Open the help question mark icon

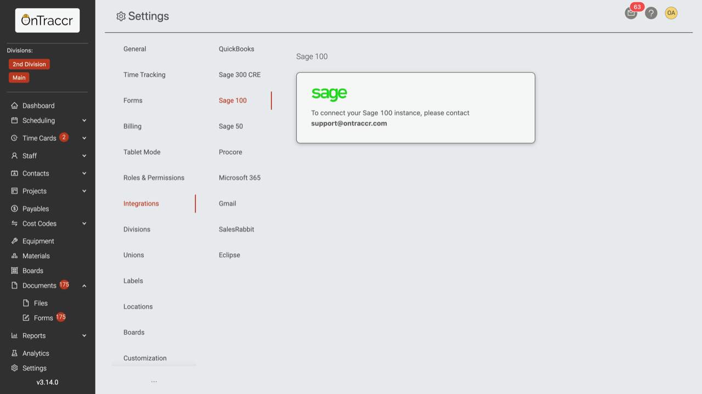click(651, 13)
